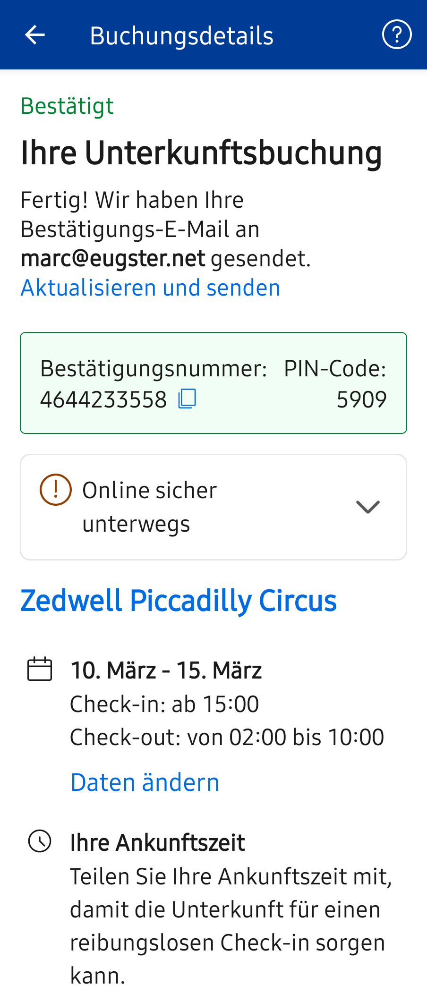This screenshot has width=427, height=993.
Task: Click the "Buchungsdetails" header title
Action: tap(181, 36)
